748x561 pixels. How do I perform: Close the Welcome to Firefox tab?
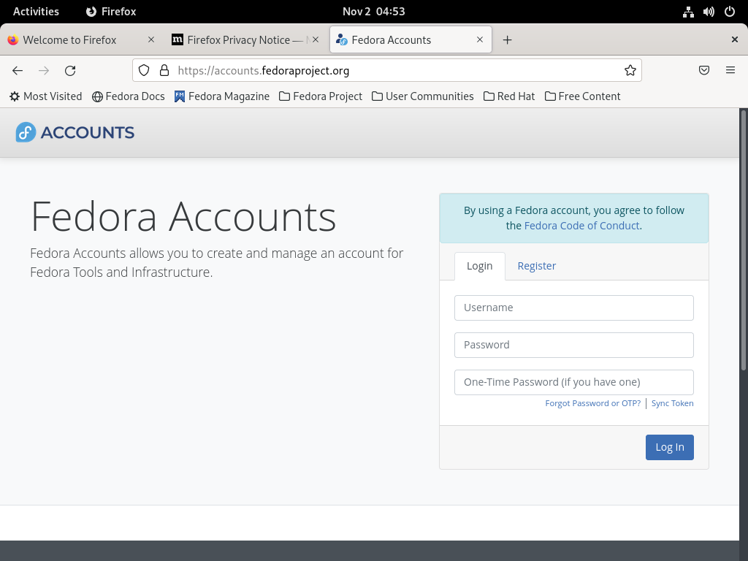(x=151, y=39)
